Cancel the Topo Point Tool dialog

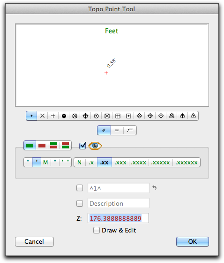click(x=34, y=241)
